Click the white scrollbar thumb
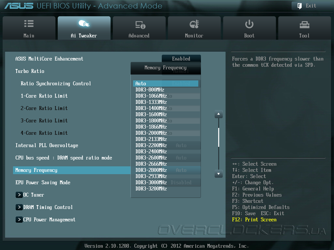 (219, 137)
